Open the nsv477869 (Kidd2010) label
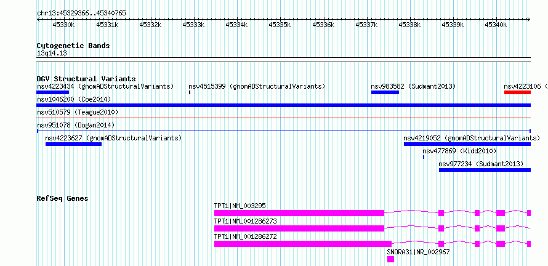The image size is (548, 266). (x=459, y=151)
